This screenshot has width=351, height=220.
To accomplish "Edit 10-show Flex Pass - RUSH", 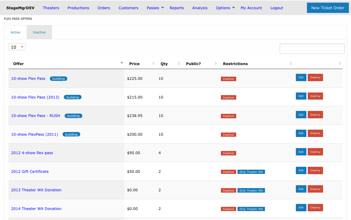I will click(301, 115).
